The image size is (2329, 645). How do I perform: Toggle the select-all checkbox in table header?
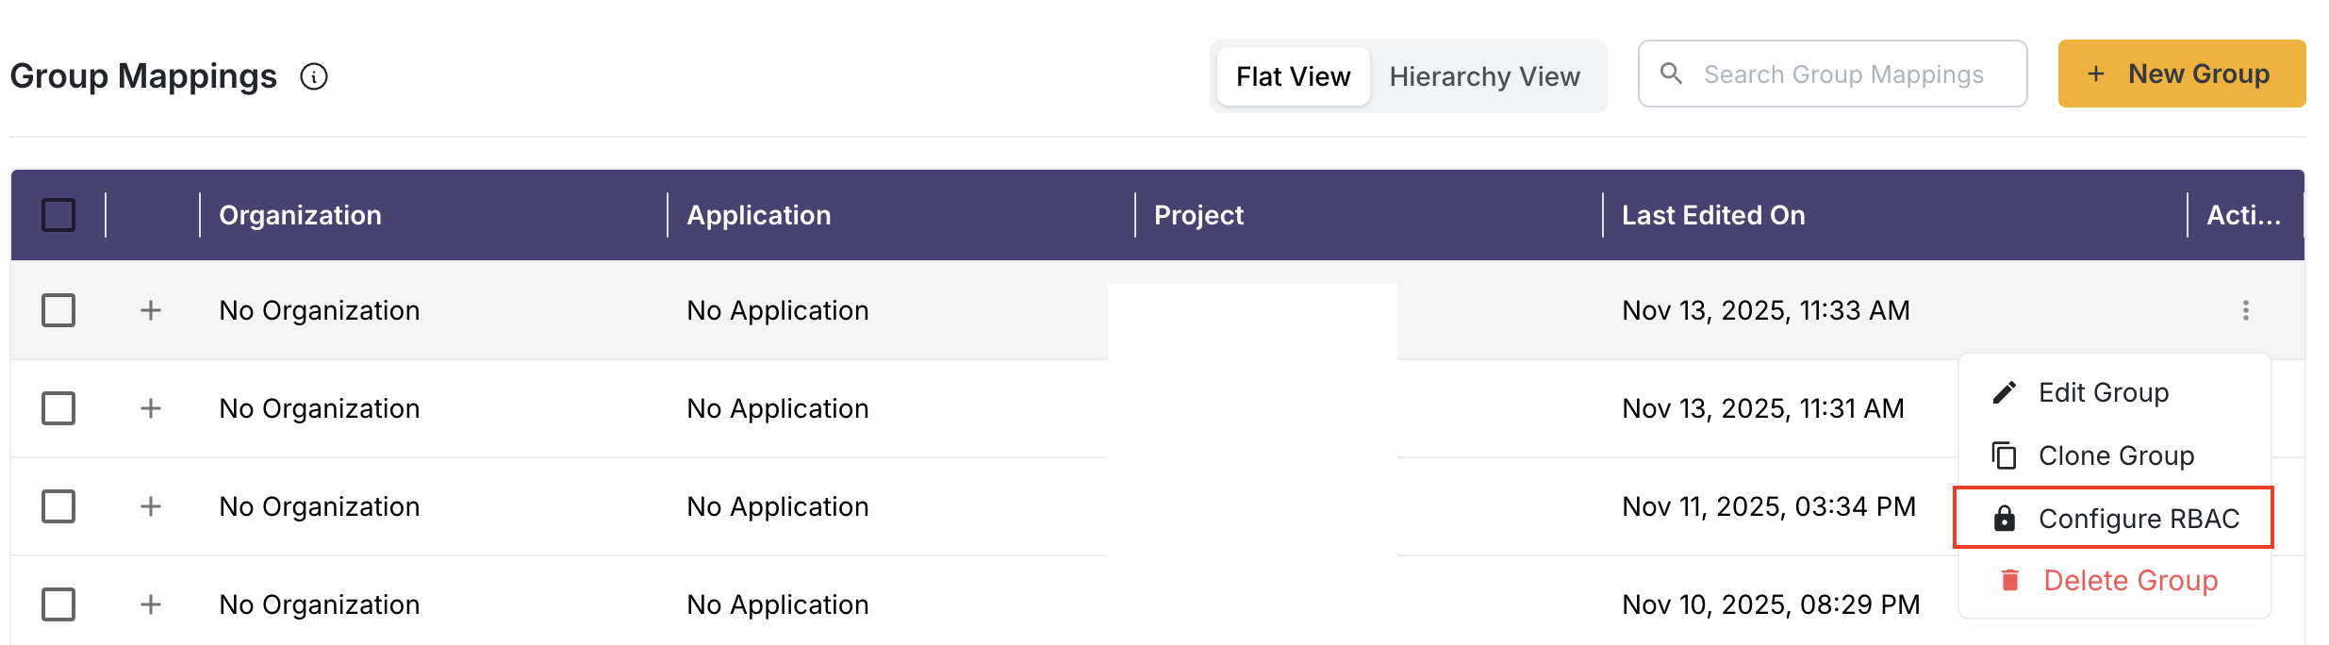pos(58,215)
